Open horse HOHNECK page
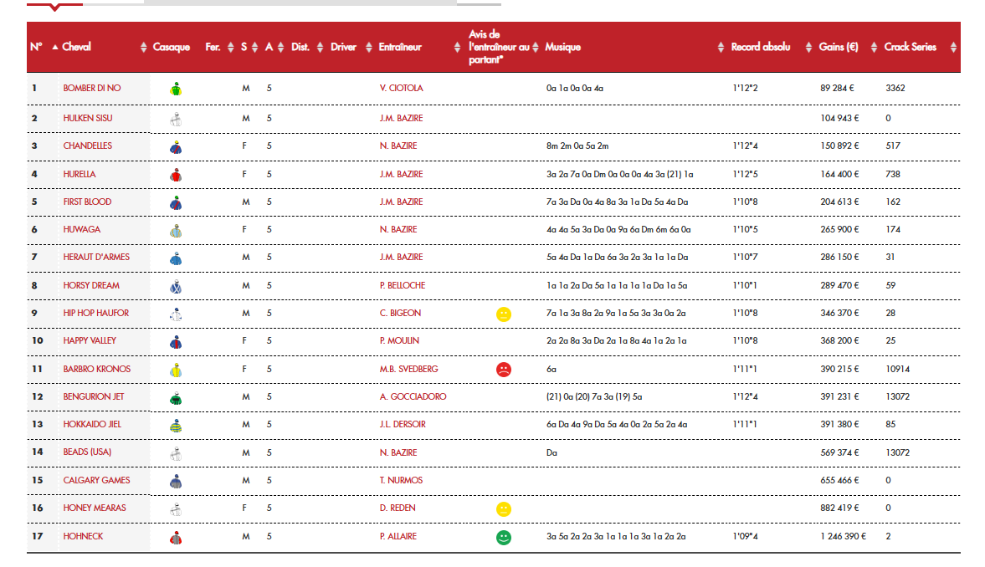Image resolution: width=985 pixels, height=567 pixels. click(83, 536)
